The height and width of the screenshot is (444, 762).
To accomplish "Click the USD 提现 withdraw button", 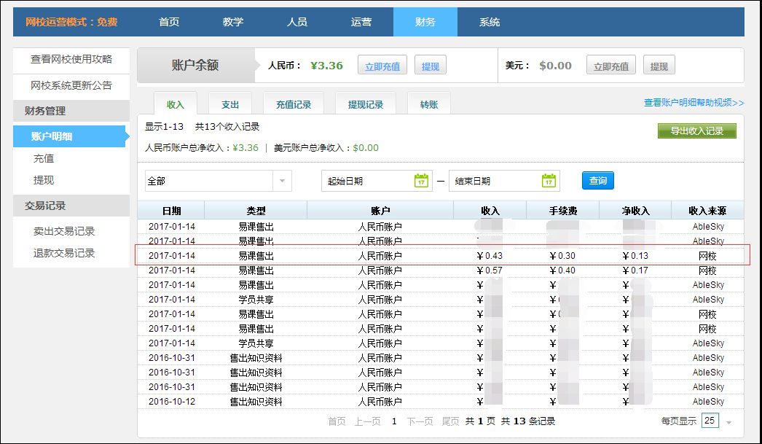I will pos(659,66).
